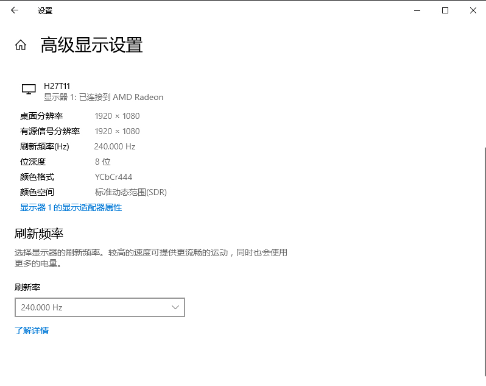Click the 颜色格式 label

37,177
